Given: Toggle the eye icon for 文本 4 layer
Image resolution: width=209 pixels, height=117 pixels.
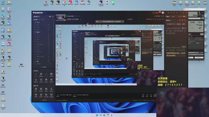Looking at the screenshot, I should (49, 25).
